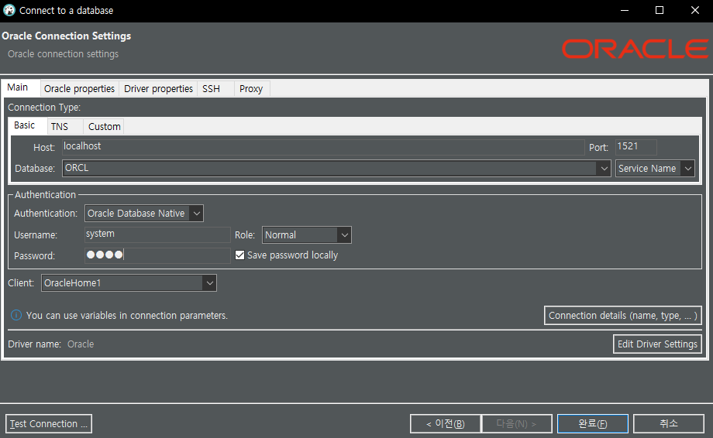Click the Edit Driver Settings button

tap(657, 344)
